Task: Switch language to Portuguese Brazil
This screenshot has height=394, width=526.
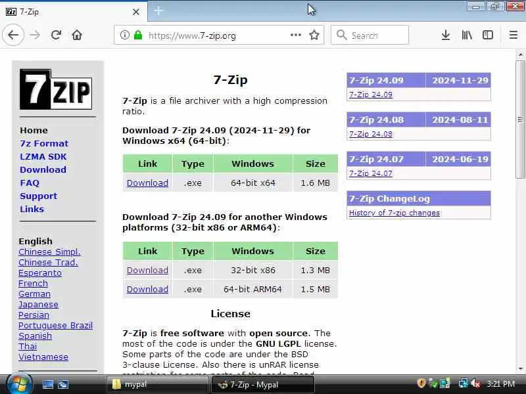Action: pyautogui.click(x=55, y=325)
